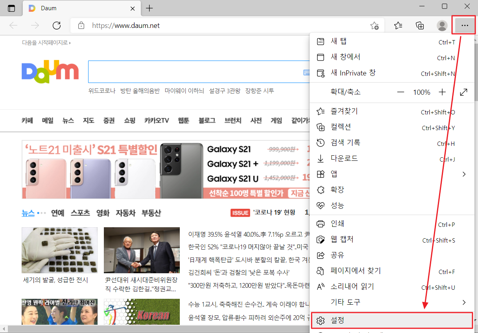Enter full screen via zoom arrows icon
The height and width of the screenshot is (333, 478).
pos(464,92)
